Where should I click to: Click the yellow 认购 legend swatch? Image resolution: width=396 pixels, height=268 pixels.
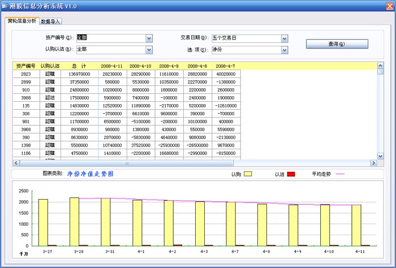(248, 174)
